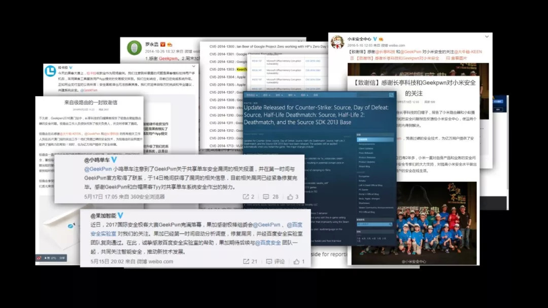Image resolution: width=548 pixels, height=308 pixels.
Task: Click search magnifier icon in Steam page header
Action: click(x=391, y=95)
